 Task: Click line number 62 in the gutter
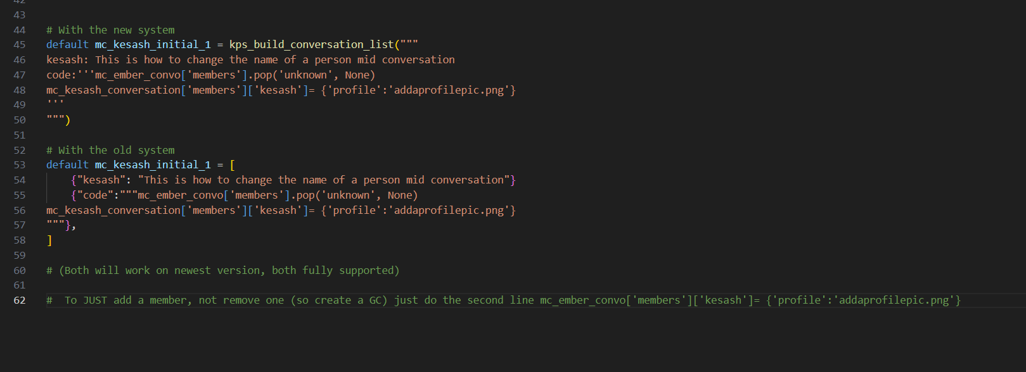[20, 301]
